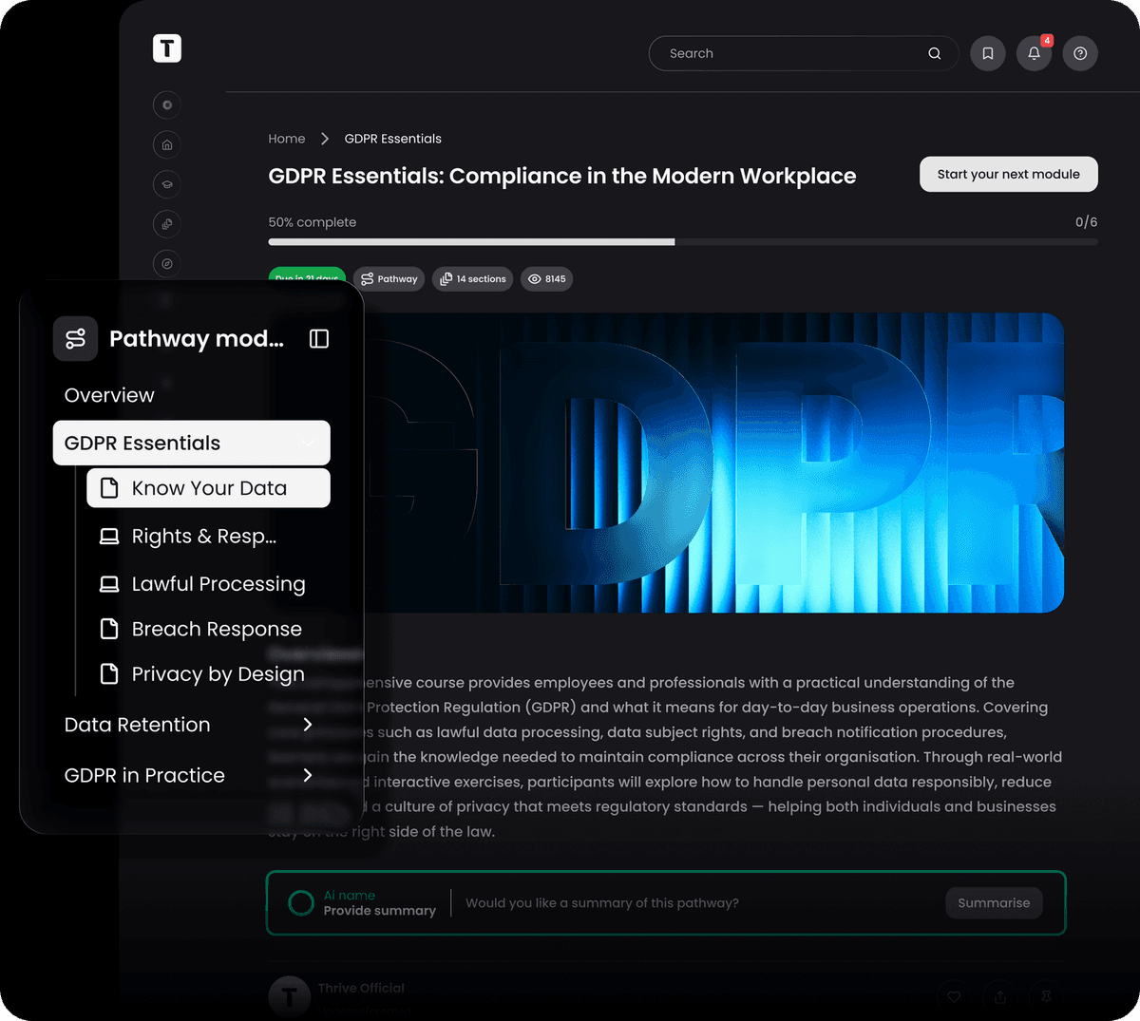Select Overview in the pathway panel

point(109,395)
